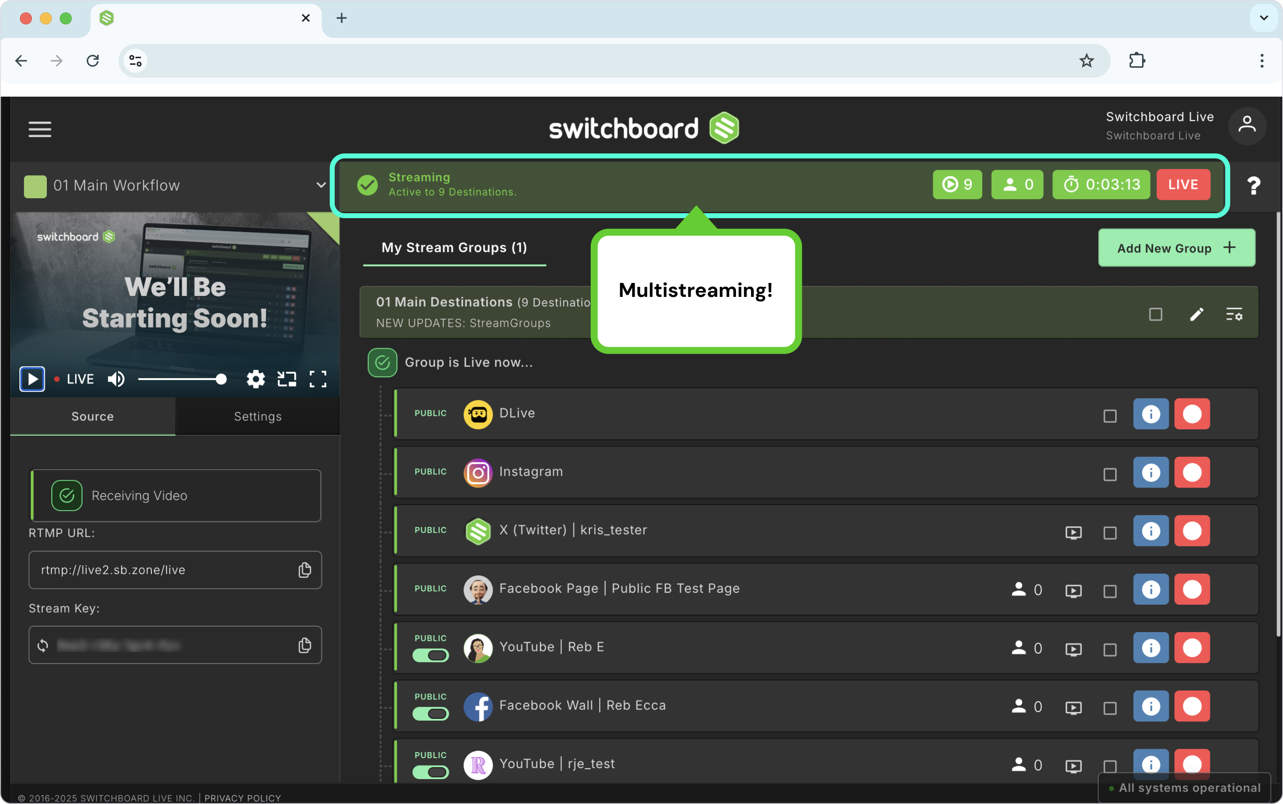
Task: Select My Stream Groups (1) tab
Action: [x=454, y=247]
